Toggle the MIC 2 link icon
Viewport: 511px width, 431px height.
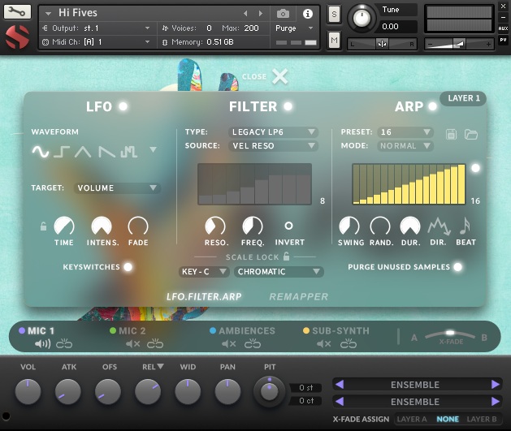click(155, 344)
